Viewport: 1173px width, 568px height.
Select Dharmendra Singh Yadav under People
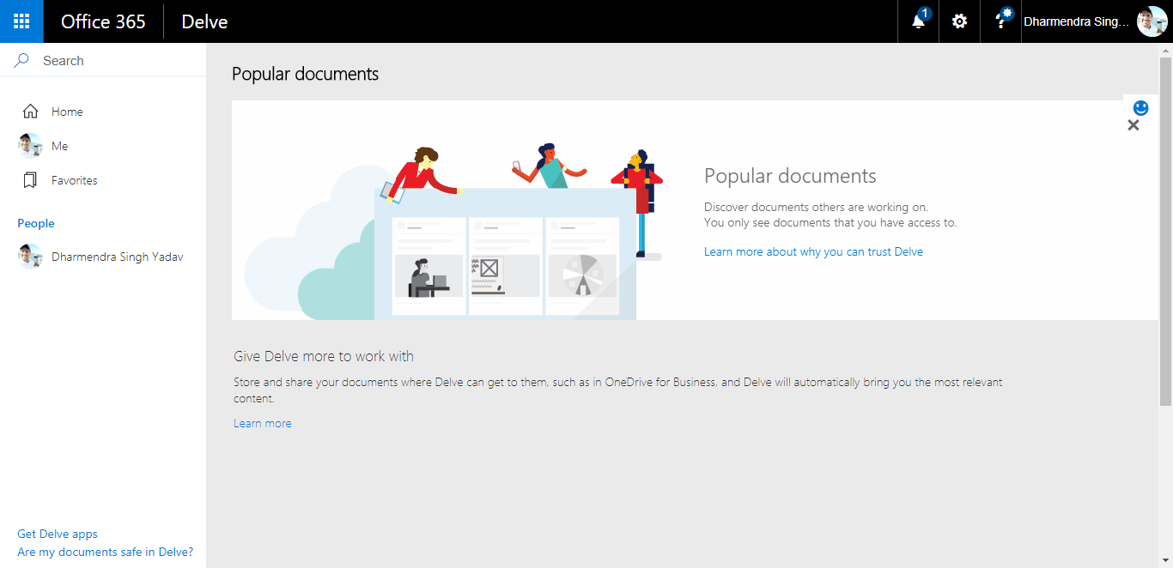(117, 257)
